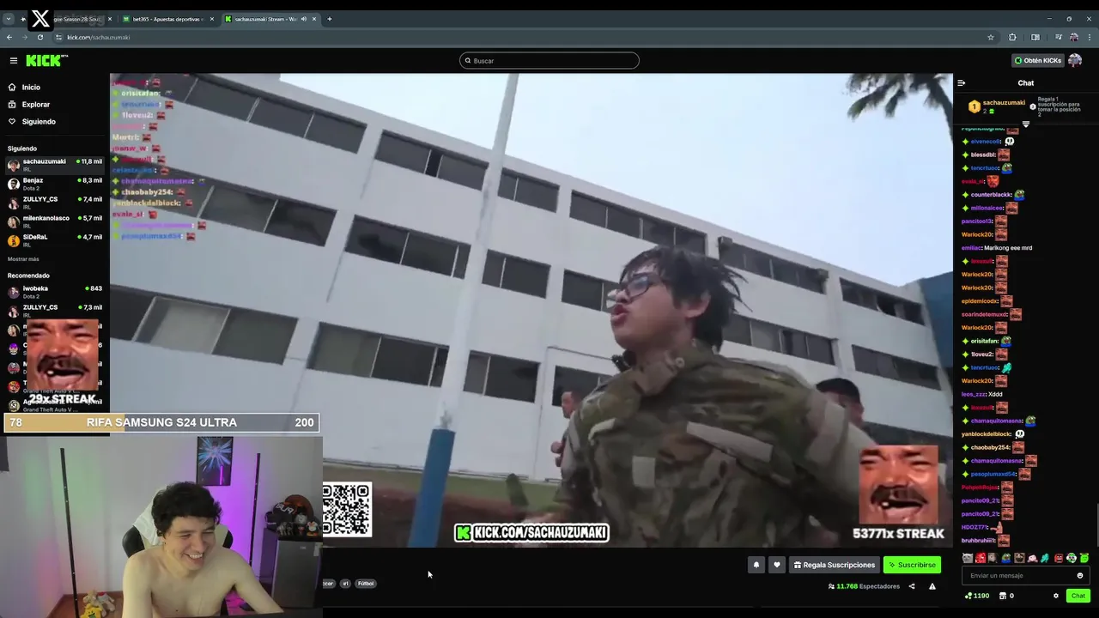The width and height of the screenshot is (1099, 618).
Task: Open the Kick profile avatar menu
Action: (1075, 60)
